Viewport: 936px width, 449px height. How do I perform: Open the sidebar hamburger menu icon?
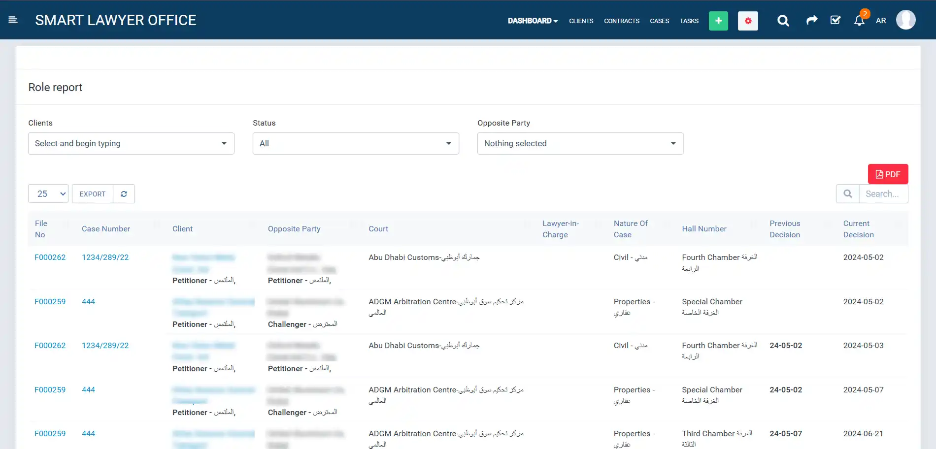pos(13,20)
